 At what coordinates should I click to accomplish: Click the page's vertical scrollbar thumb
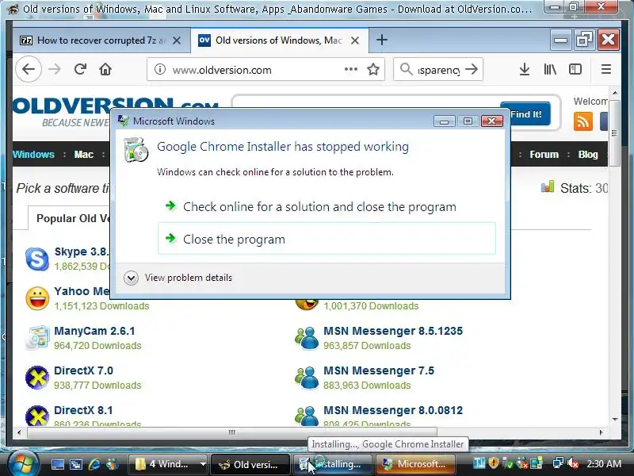point(615,132)
